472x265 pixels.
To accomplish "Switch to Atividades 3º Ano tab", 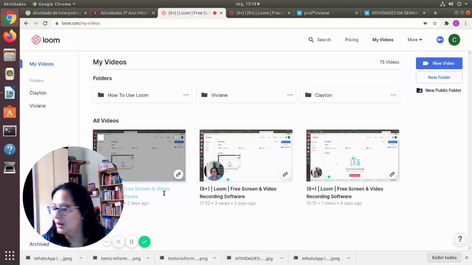I will point(125,13).
